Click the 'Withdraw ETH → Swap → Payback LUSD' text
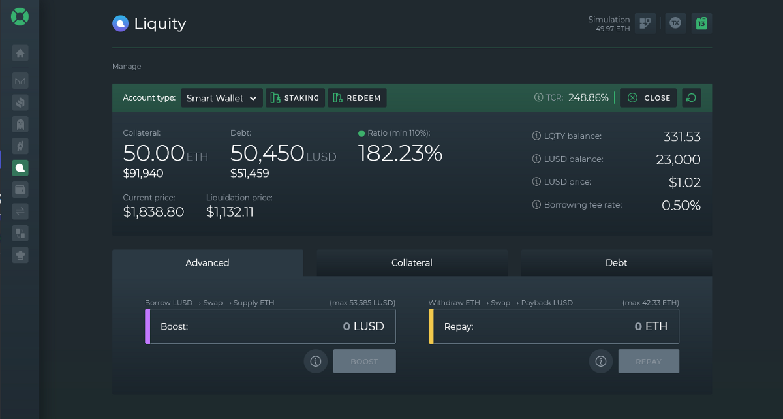This screenshot has height=419, width=783. pos(500,303)
